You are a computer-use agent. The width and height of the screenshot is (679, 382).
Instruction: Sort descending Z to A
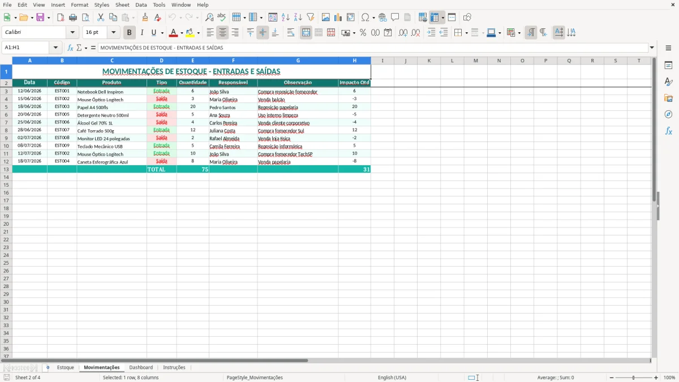[x=298, y=18]
